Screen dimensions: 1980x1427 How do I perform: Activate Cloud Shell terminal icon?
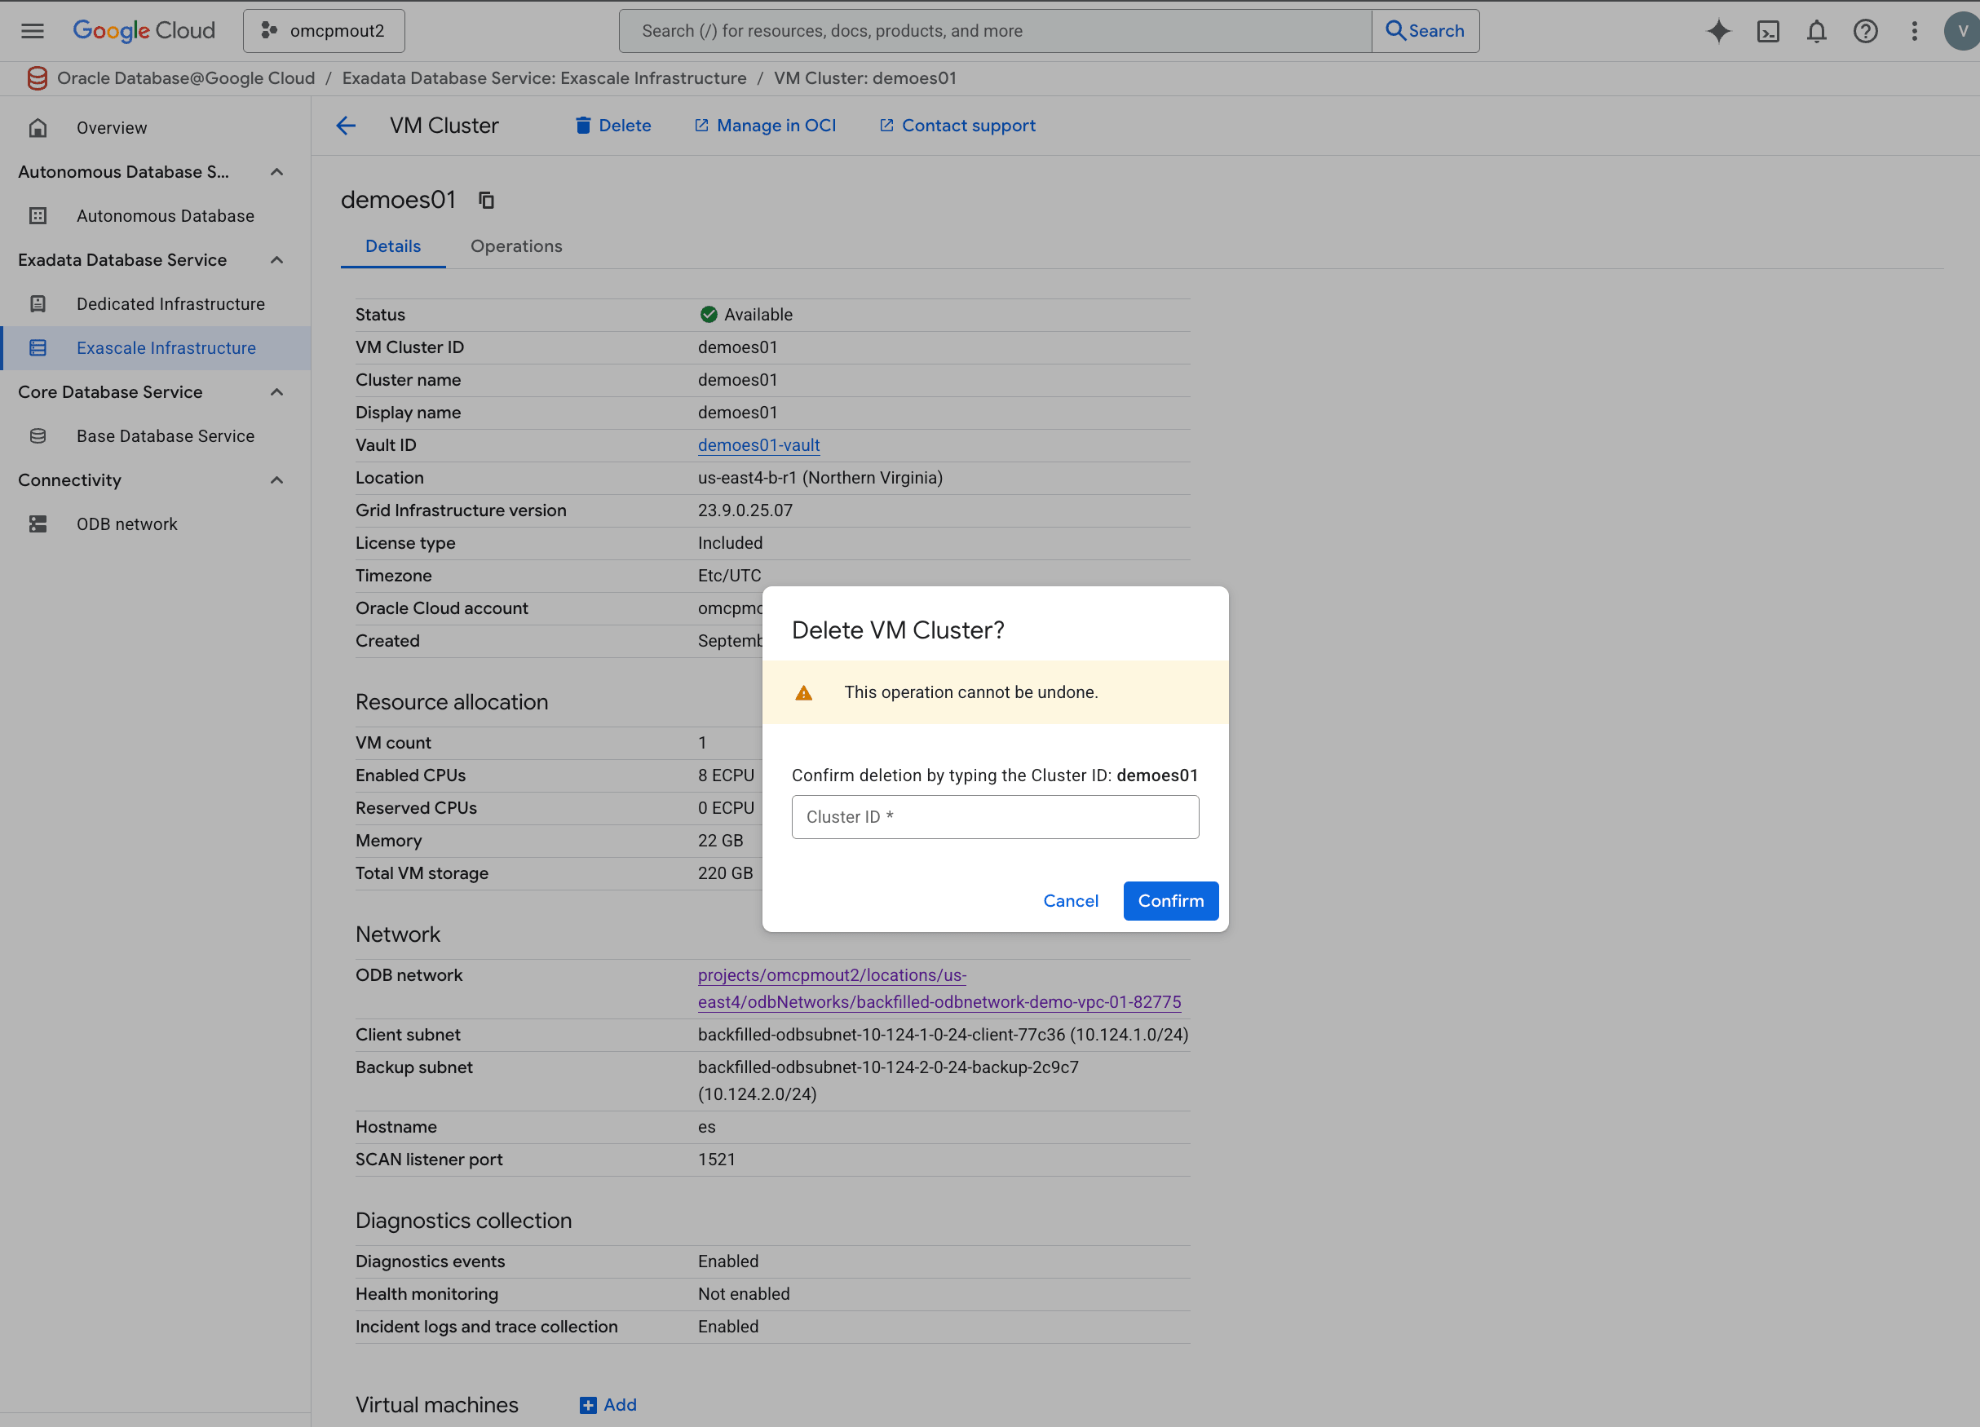click(1768, 30)
